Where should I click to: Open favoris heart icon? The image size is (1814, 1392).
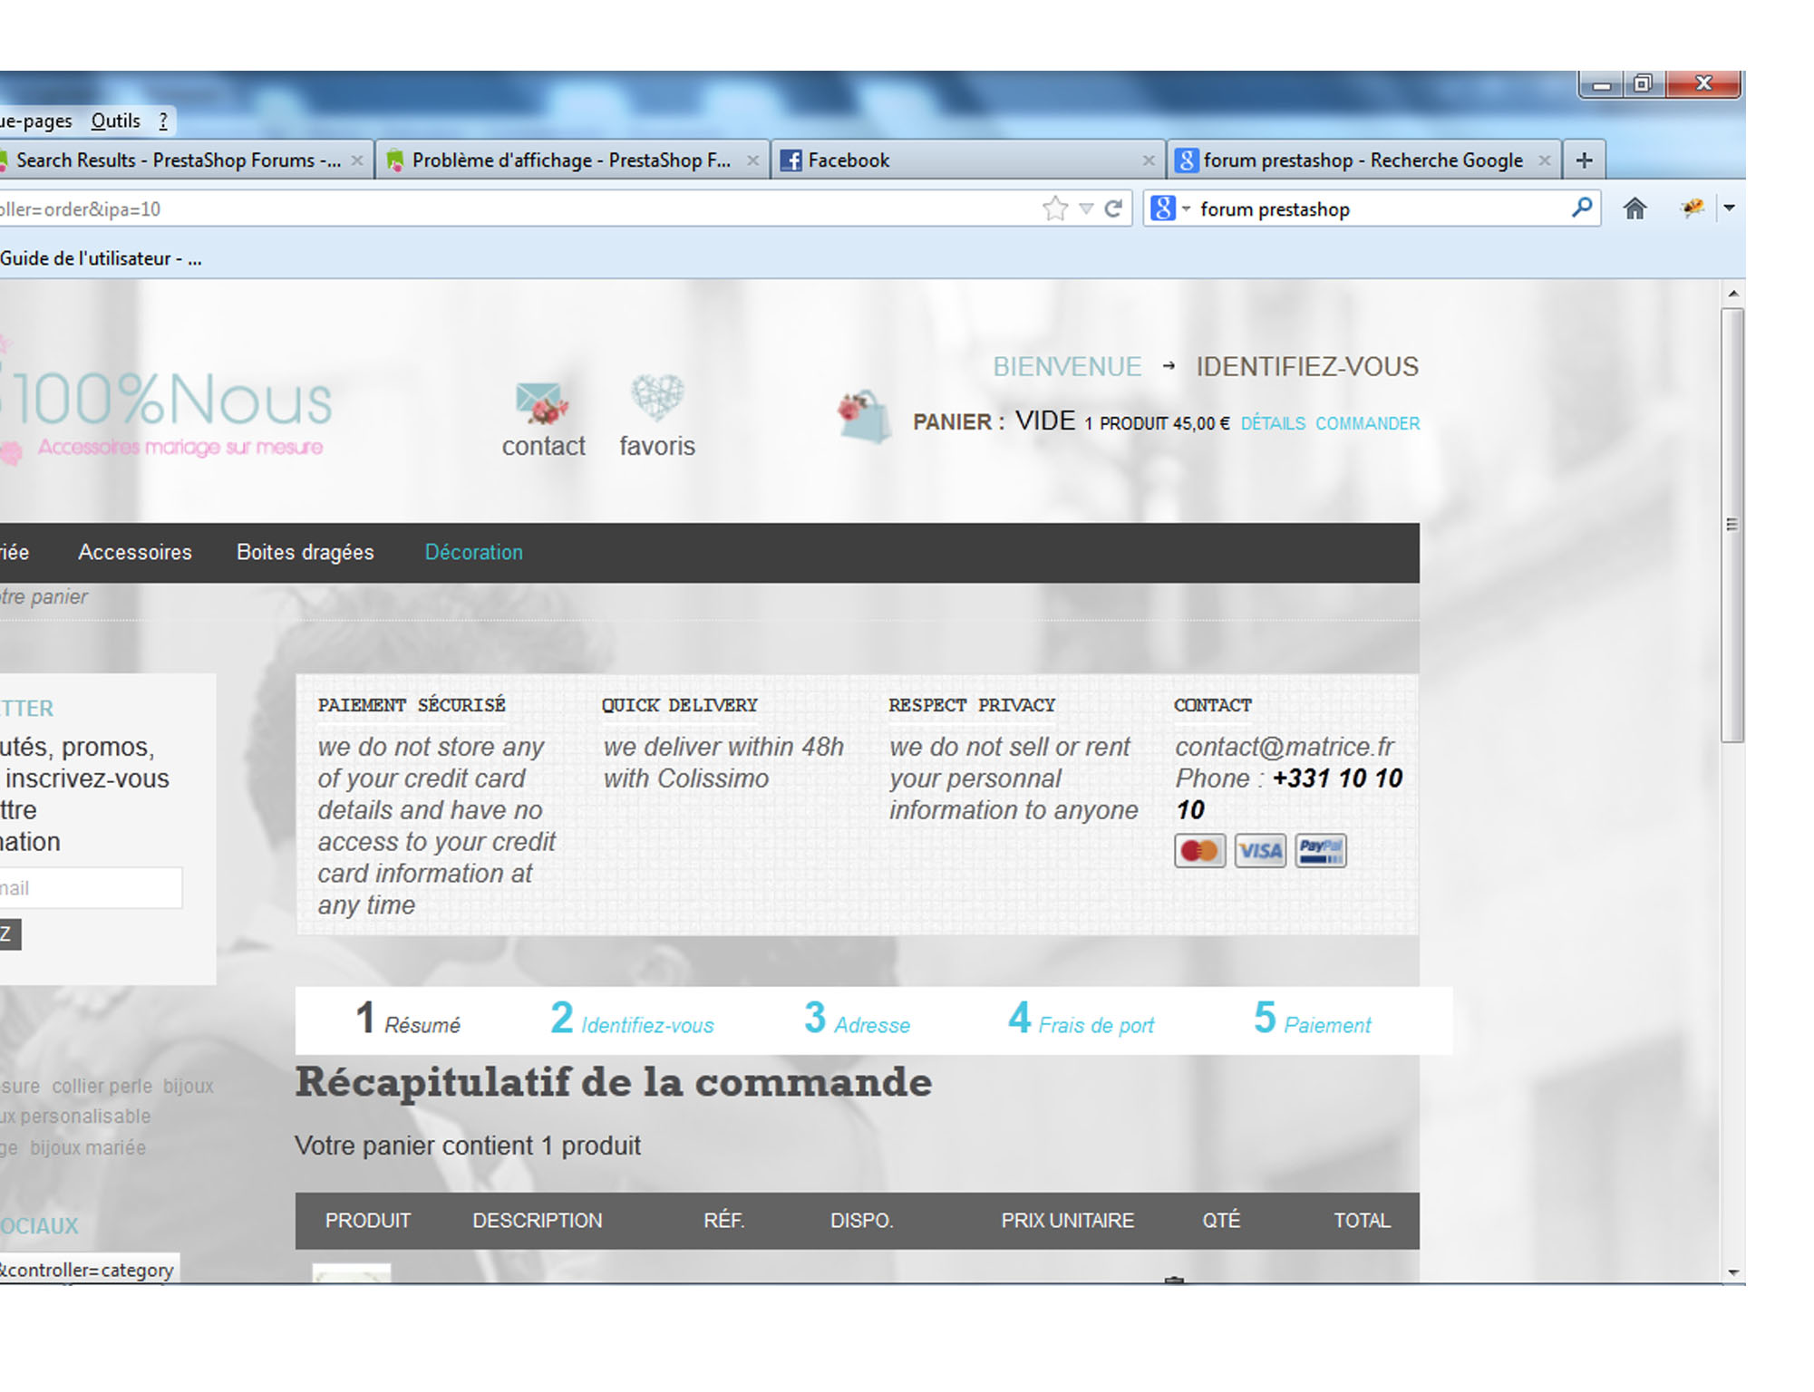(x=656, y=397)
